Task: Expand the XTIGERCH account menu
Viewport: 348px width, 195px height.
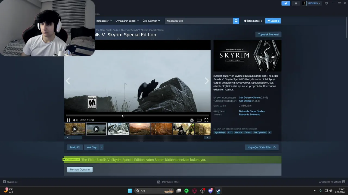Action: [x=312, y=3]
